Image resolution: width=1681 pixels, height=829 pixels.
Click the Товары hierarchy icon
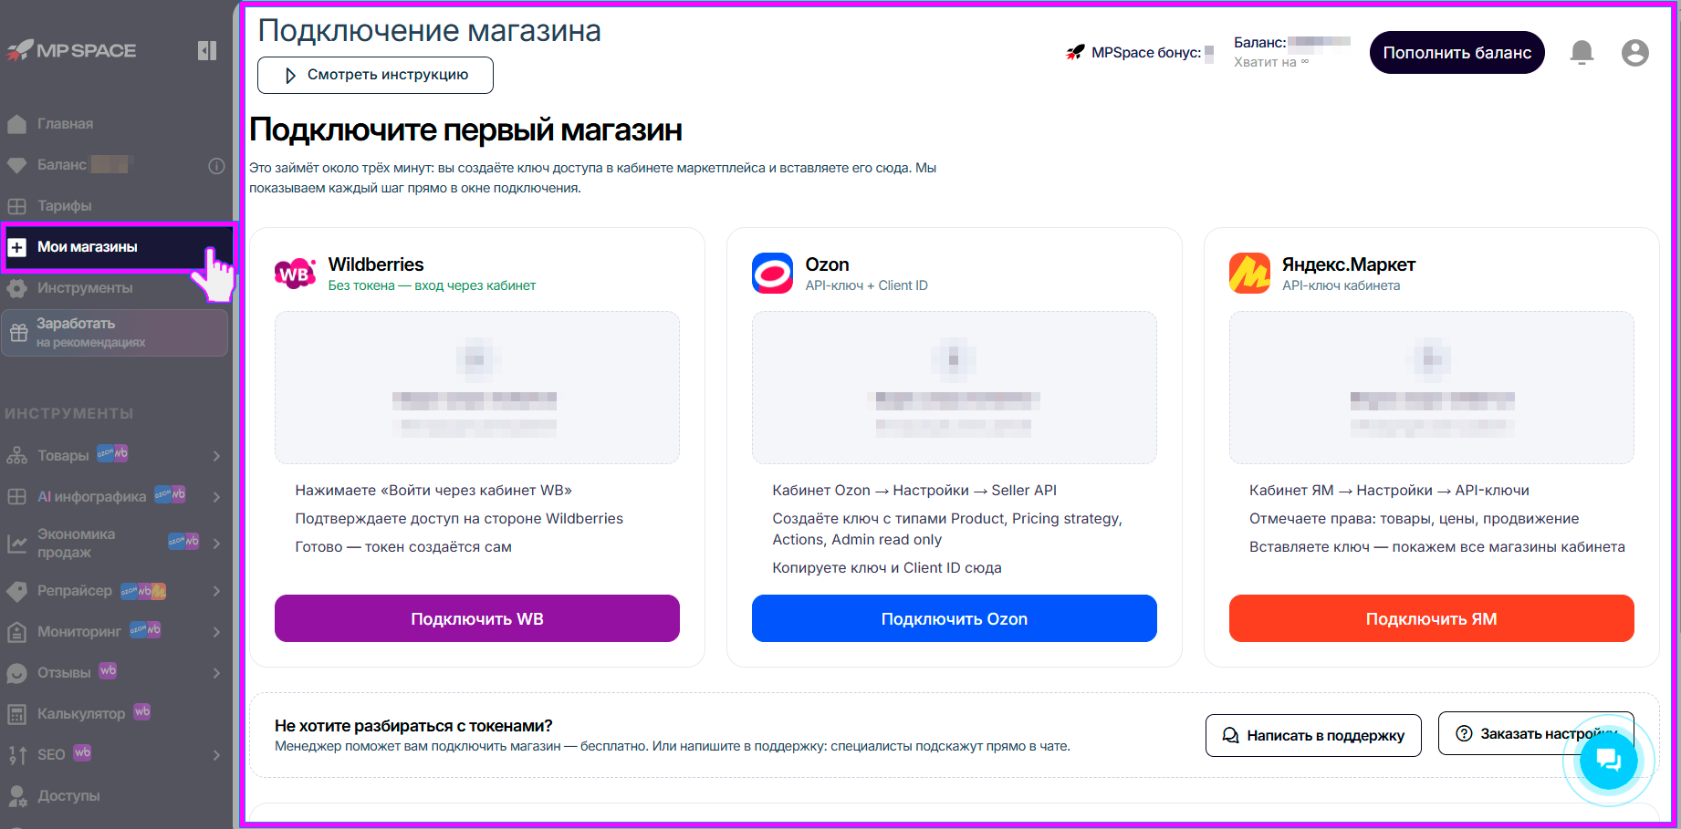(16, 455)
